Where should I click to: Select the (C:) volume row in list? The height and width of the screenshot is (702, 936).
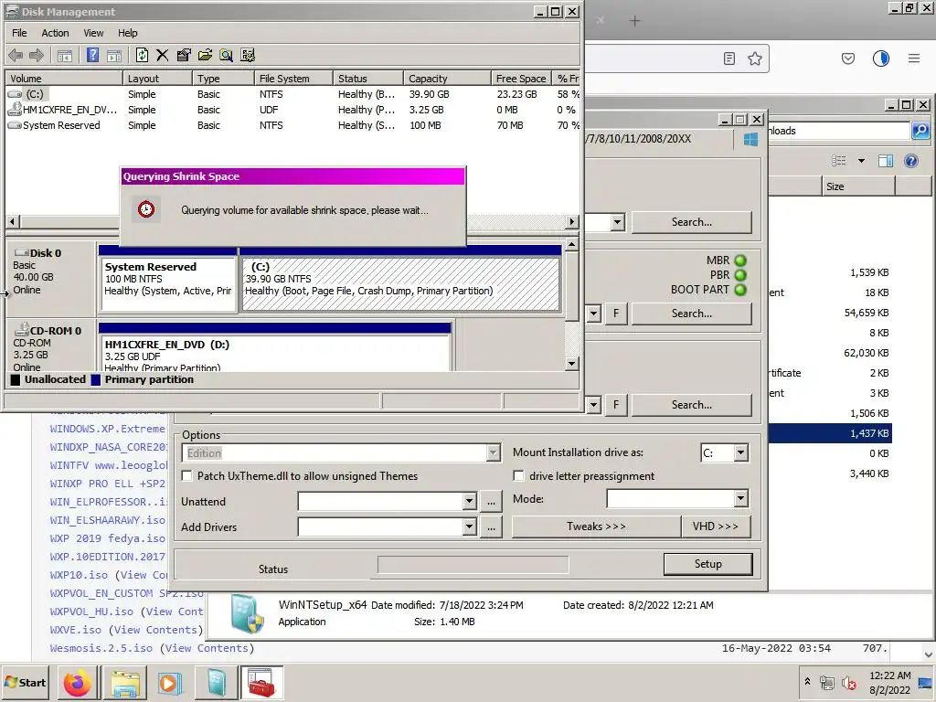pyautogui.click(x=292, y=94)
